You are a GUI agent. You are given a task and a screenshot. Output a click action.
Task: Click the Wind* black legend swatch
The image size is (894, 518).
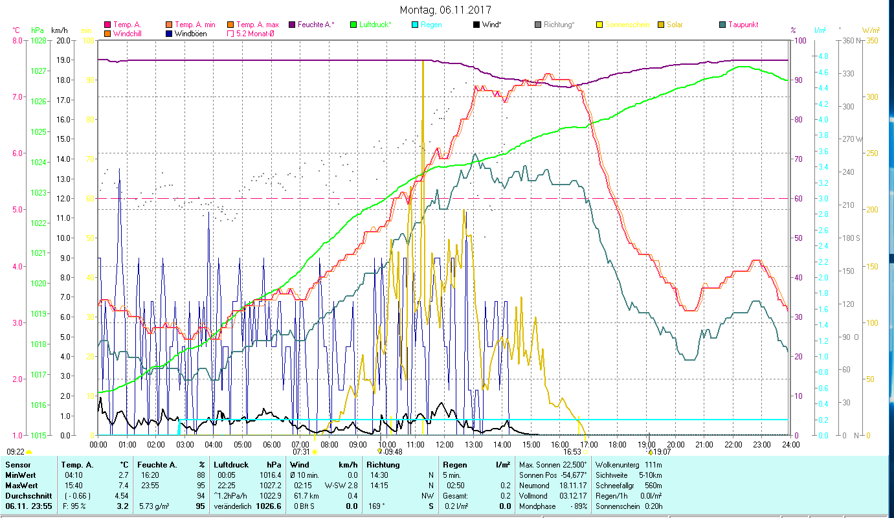(x=476, y=25)
